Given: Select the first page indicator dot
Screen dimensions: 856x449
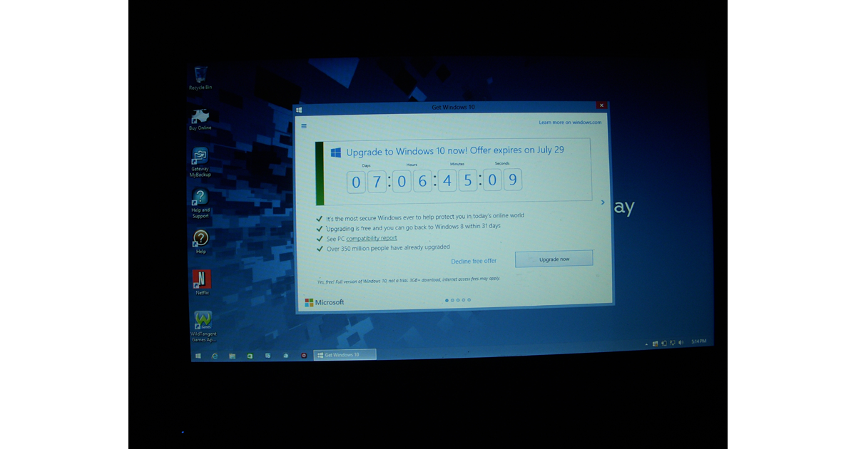Looking at the screenshot, I should point(447,300).
